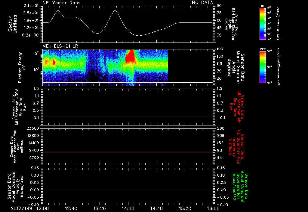The width and height of the screenshot is (308, 212).
Task: Click the '90' sun elevation tick value
Action: (x=219, y=5)
